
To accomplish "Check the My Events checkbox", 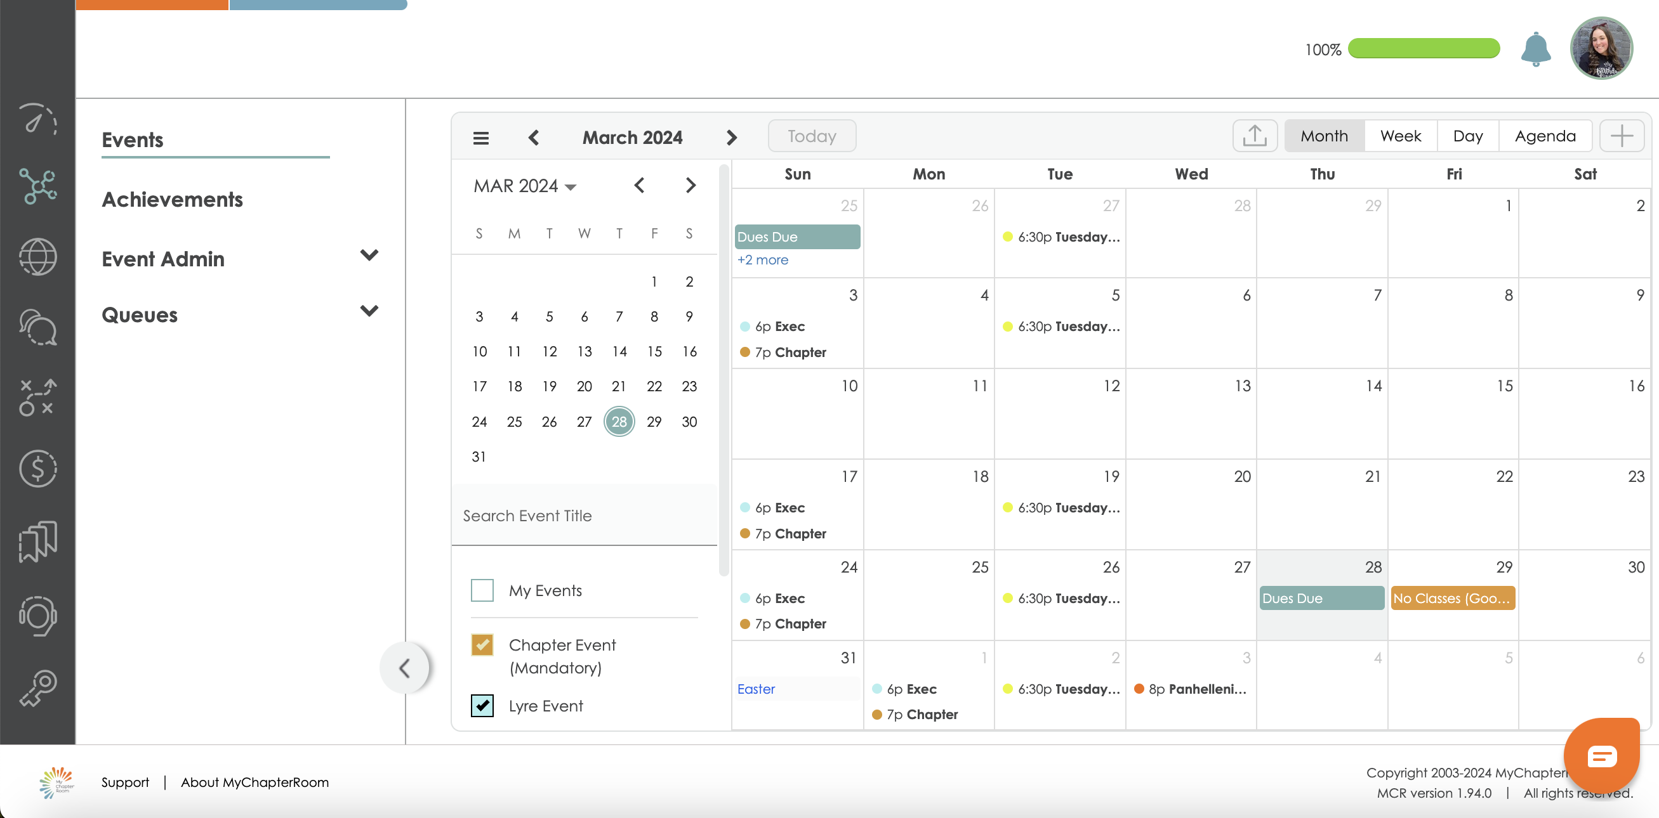I will click(482, 590).
